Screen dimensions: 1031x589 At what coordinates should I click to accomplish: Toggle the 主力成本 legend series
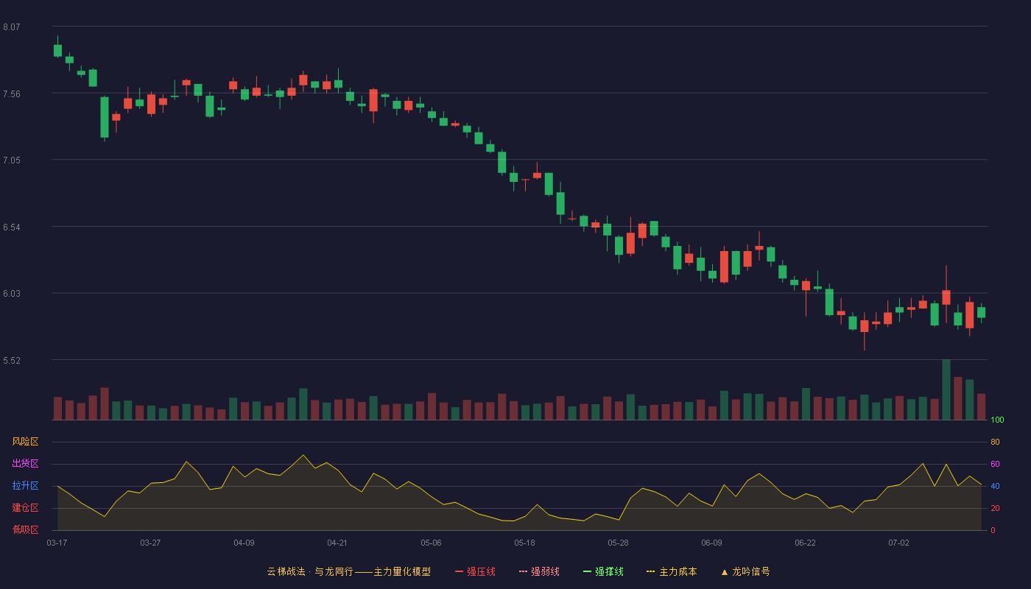point(672,571)
